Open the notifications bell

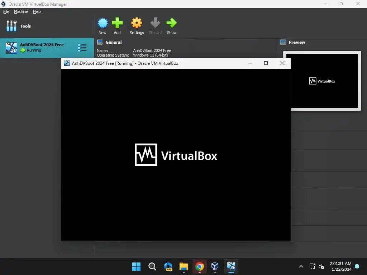click(357, 266)
